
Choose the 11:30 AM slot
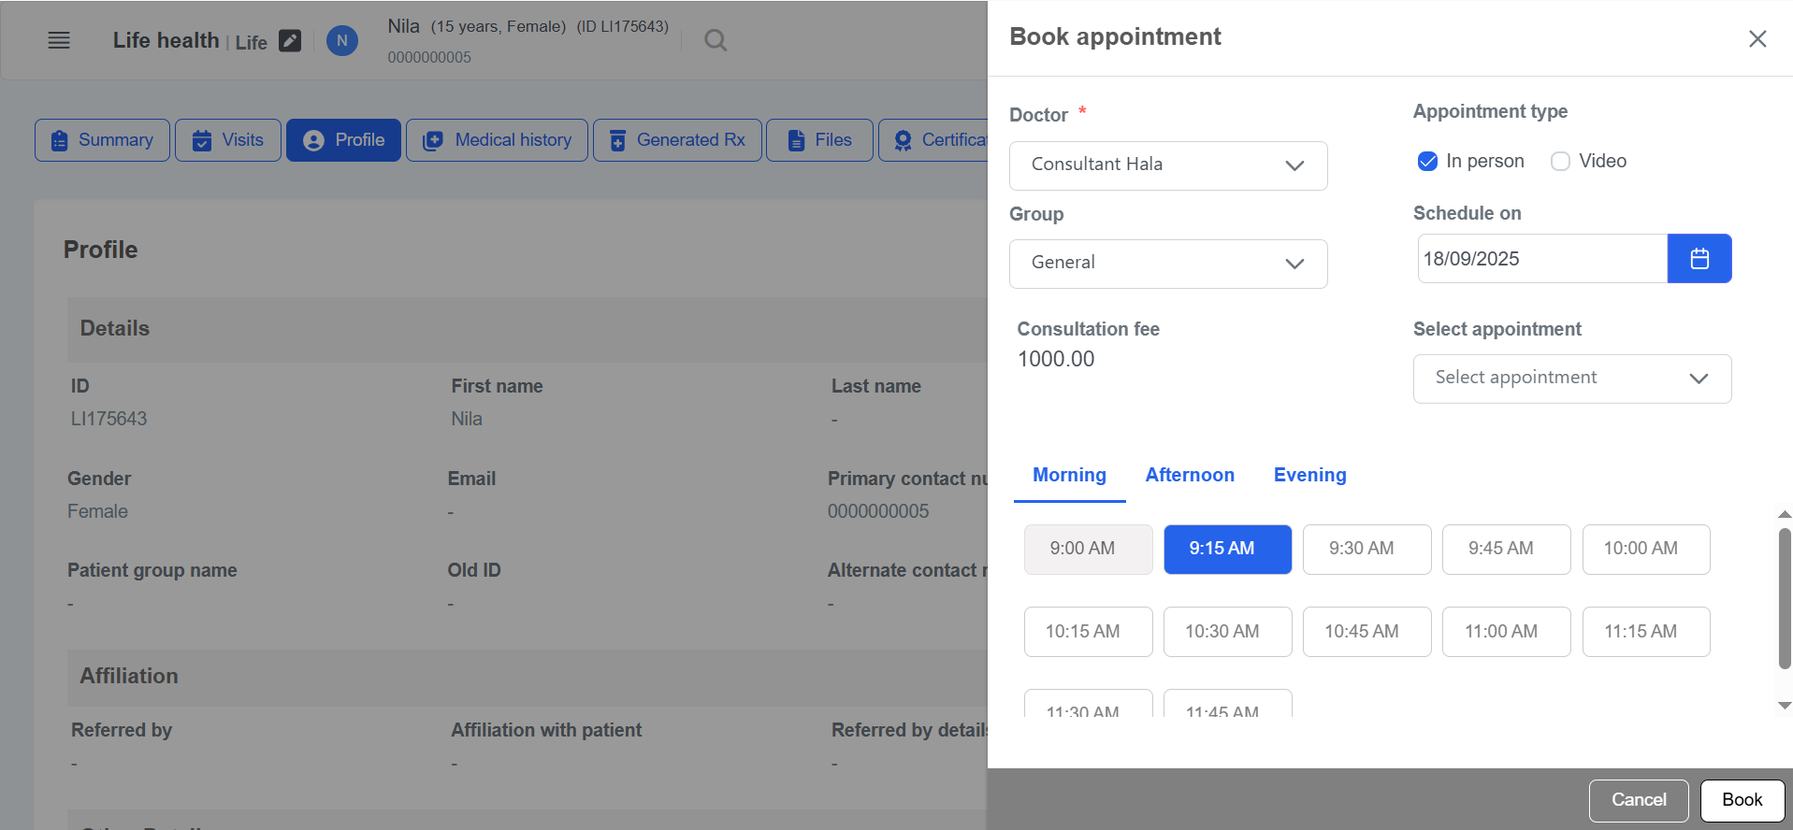1089,704
